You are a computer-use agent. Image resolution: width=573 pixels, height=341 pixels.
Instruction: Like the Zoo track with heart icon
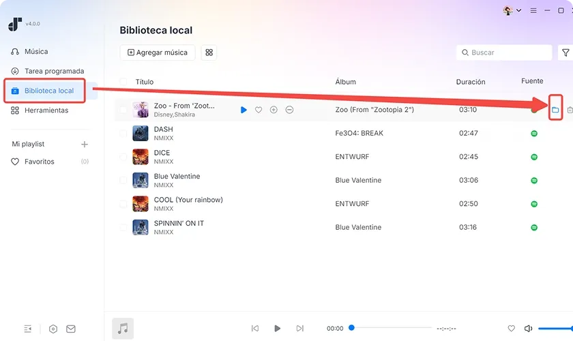[259, 110]
